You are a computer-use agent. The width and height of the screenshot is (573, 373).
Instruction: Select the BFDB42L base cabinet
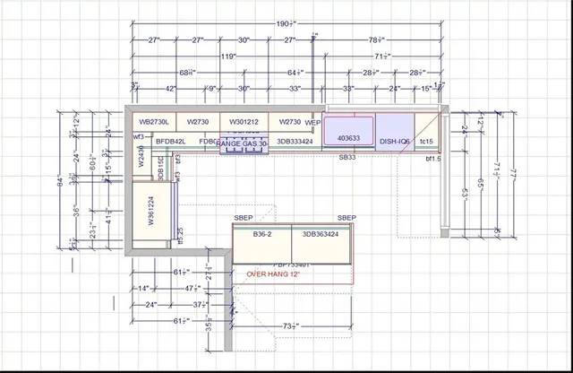pyautogui.click(x=170, y=141)
